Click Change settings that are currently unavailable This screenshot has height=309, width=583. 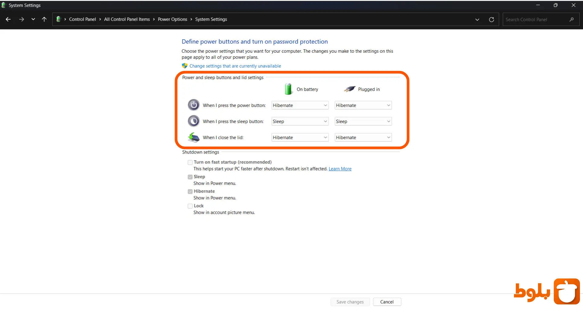235,66
